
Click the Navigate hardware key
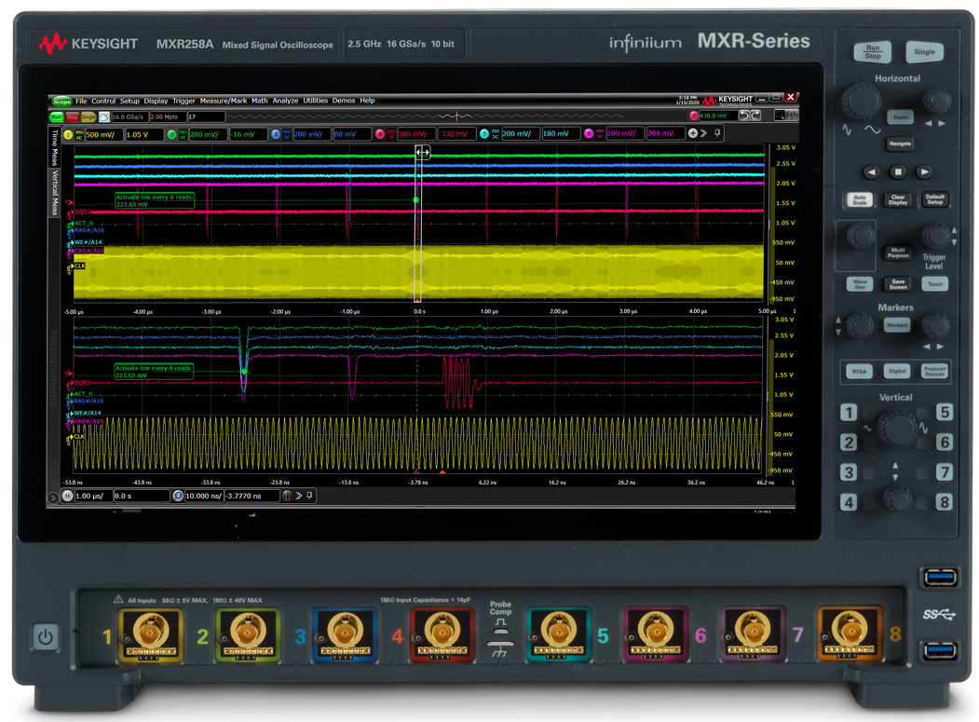coord(900,144)
